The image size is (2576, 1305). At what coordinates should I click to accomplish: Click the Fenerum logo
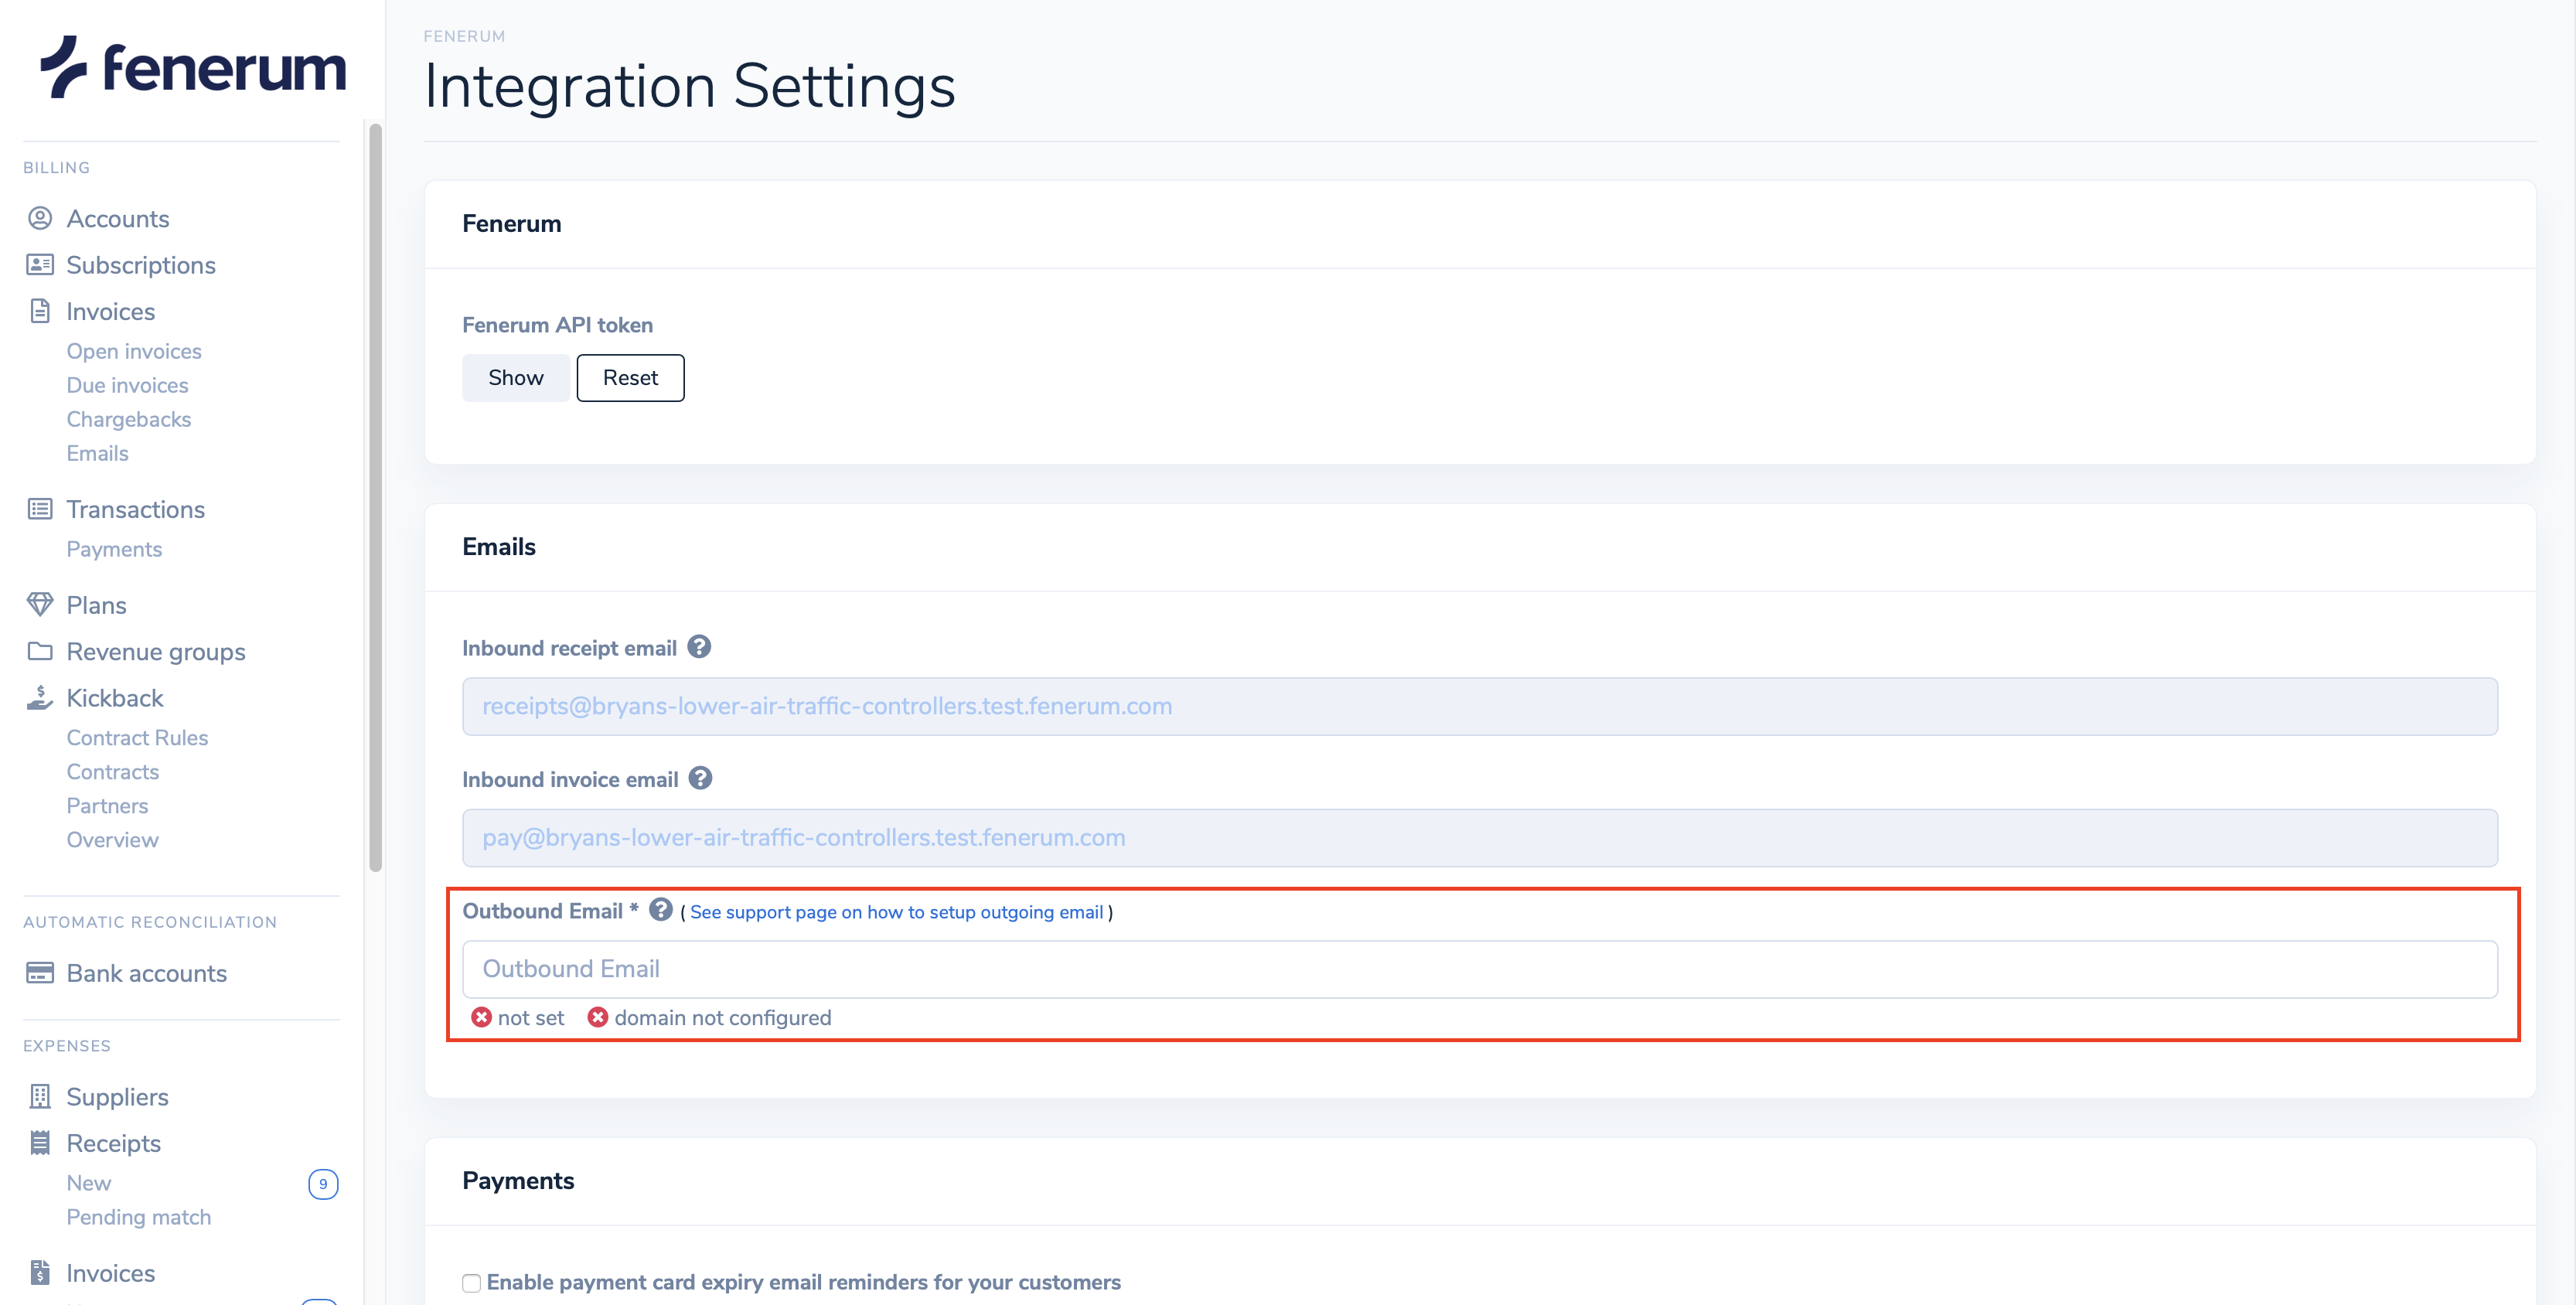pos(193,67)
